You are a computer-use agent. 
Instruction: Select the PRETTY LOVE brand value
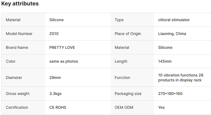point(62,47)
